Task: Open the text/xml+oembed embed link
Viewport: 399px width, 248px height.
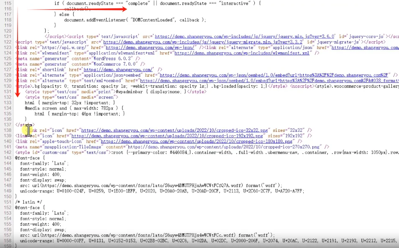Action: pos(268,80)
